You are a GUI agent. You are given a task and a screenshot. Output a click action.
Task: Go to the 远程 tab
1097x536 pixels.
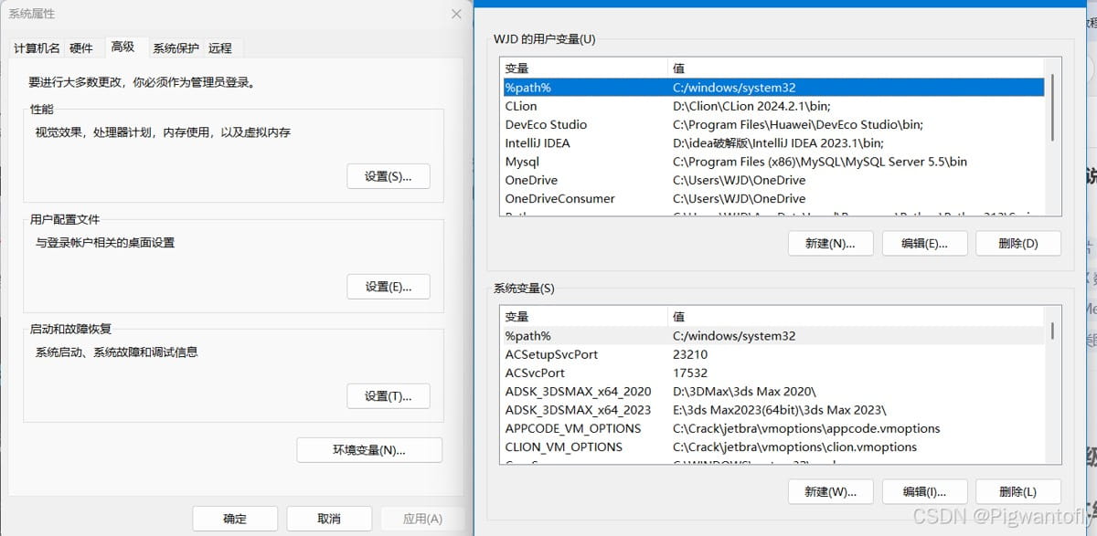[219, 47]
